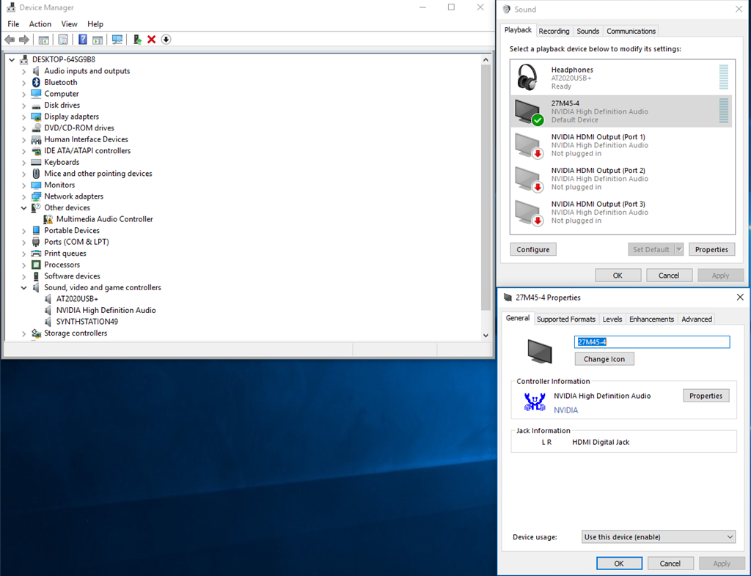Open the Advanced tab in Properties
Viewport: 751px width, 576px height.
pos(697,319)
